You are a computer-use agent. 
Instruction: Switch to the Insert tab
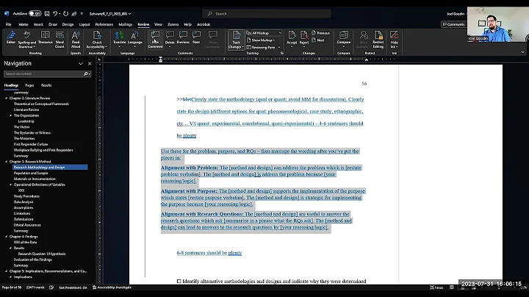pyautogui.click(x=38, y=24)
